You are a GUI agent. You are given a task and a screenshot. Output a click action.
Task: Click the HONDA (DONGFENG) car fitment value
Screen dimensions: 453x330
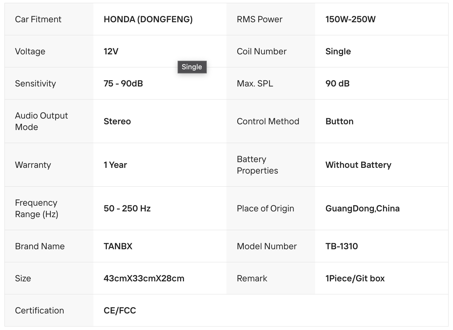click(x=148, y=19)
